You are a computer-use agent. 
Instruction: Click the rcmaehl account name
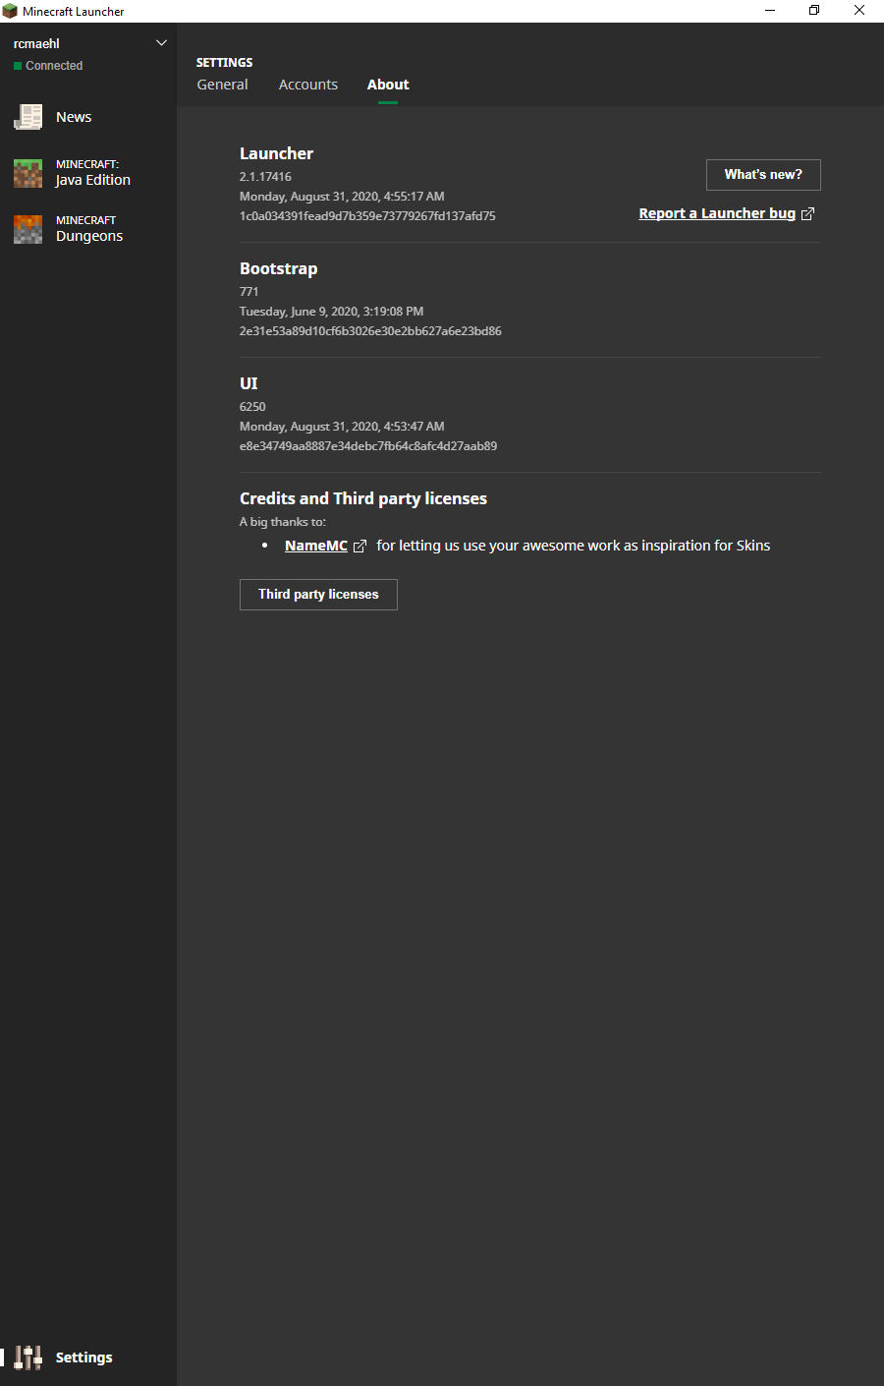tap(36, 43)
